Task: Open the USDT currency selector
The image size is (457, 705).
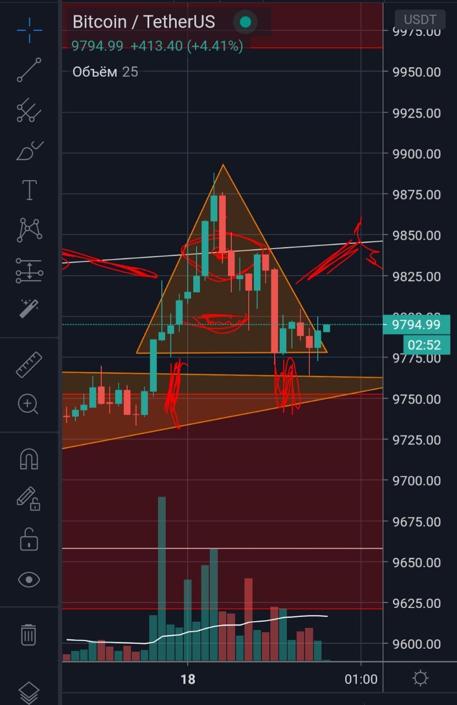Action: [420, 19]
